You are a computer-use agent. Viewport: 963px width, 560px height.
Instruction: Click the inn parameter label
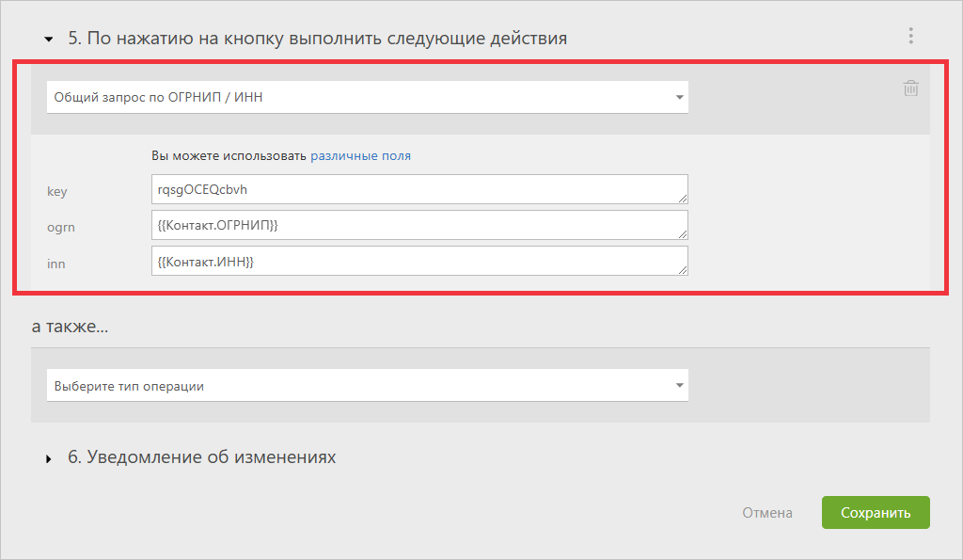tap(55, 264)
